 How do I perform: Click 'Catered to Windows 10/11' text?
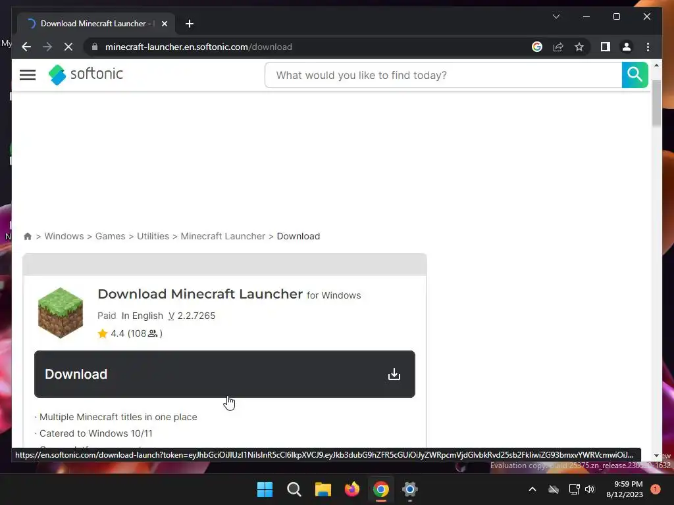pyautogui.click(x=96, y=433)
